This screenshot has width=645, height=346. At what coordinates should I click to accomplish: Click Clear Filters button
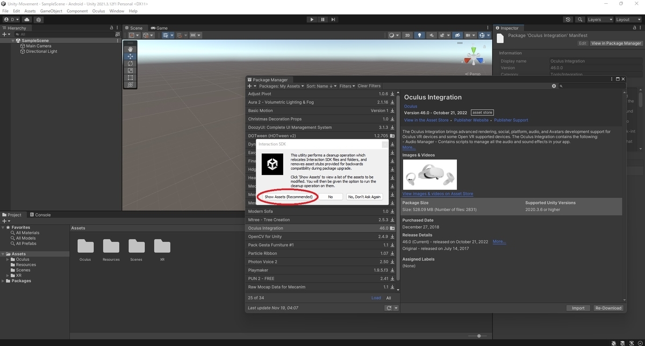[x=369, y=86]
